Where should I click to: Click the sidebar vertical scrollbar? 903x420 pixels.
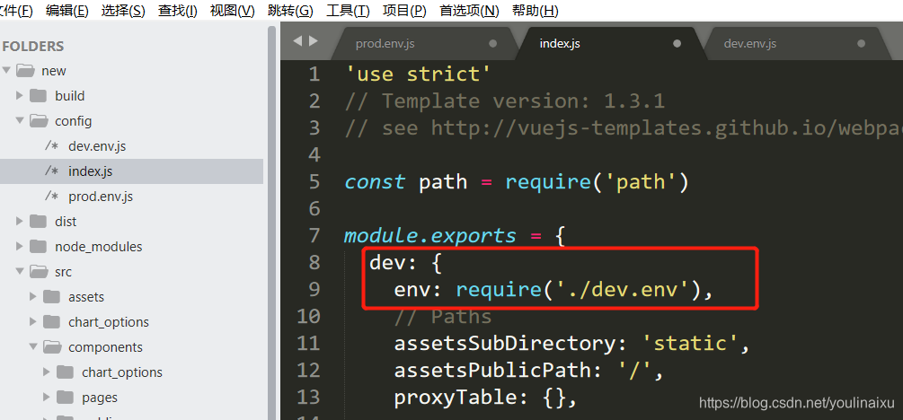[272, 223]
